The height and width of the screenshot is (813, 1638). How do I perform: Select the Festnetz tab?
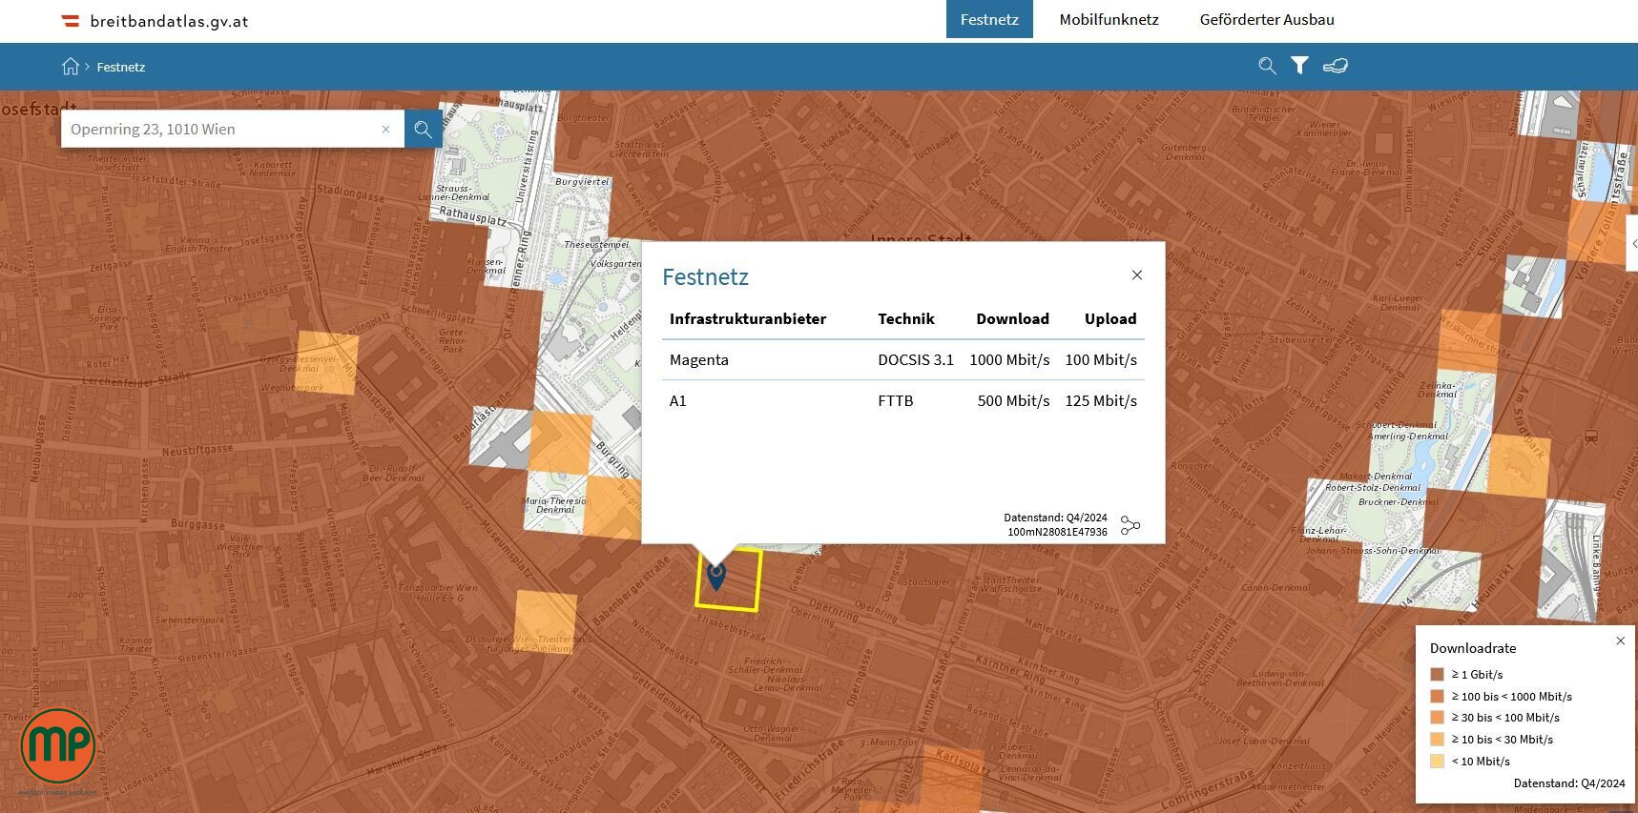[x=989, y=19]
